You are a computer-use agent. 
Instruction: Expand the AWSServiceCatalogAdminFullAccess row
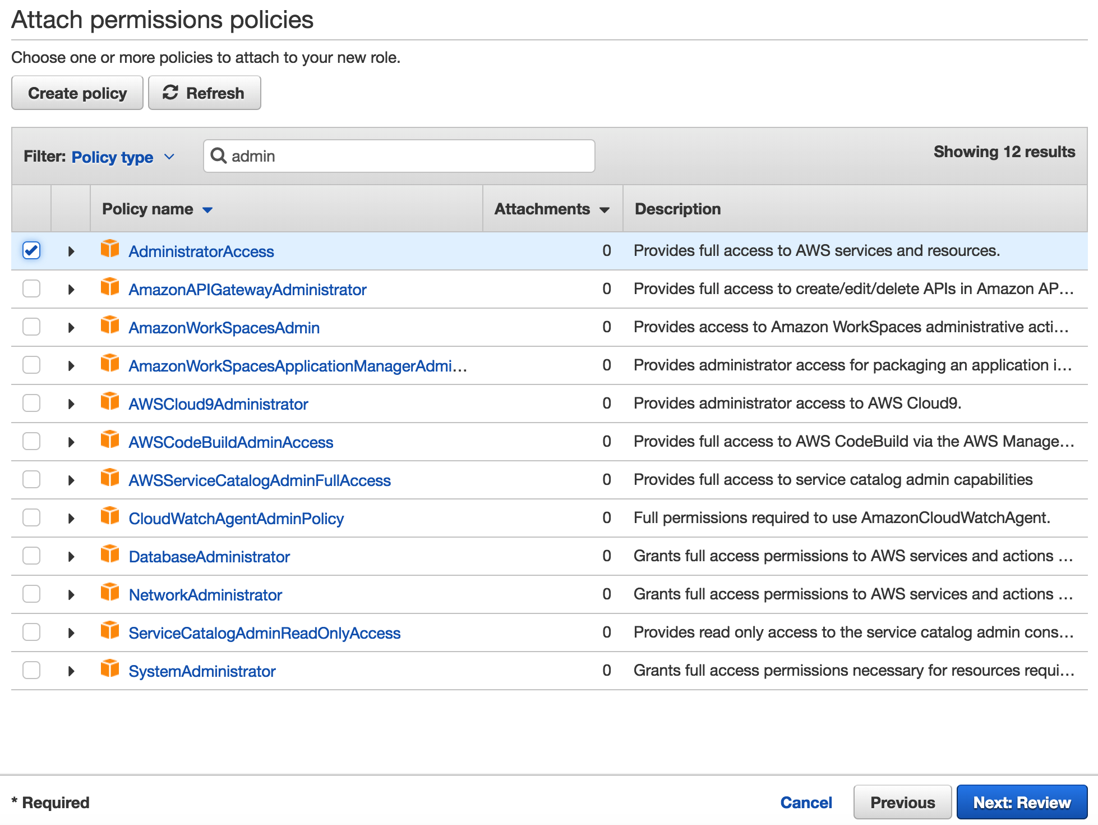71,480
